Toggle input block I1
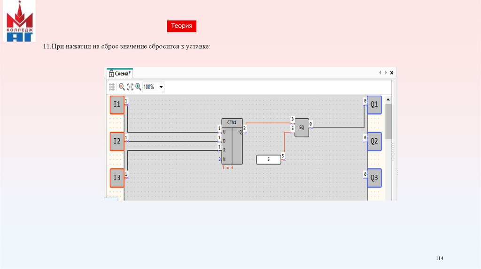 pyautogui.click(x=117, y=105)
